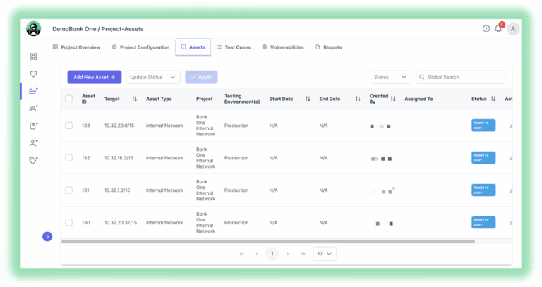
Task: Open the user profile avatar icon
Action: coord(513,29)
